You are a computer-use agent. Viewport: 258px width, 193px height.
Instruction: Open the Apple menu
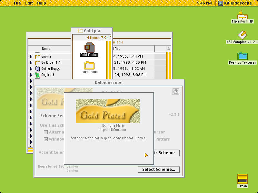pos(7,3)
